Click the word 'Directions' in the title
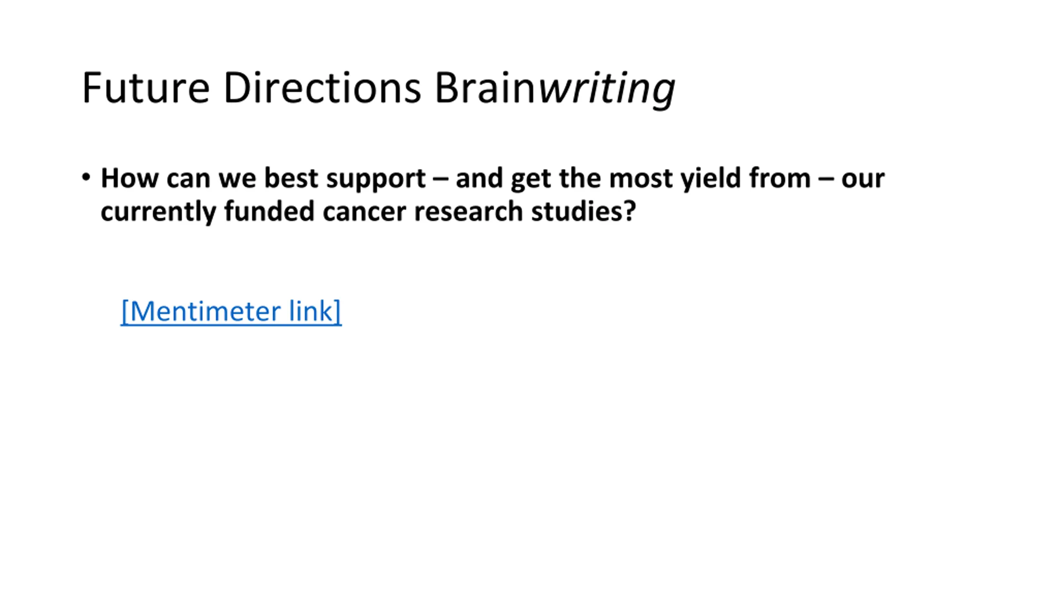Screen dimensions: 1058x595 pyautogui.click(x=322, y=88)
